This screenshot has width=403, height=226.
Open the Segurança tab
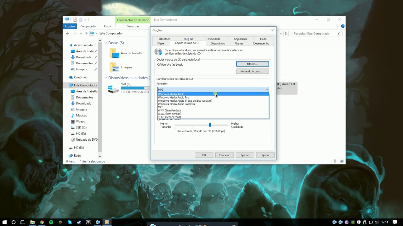point(240,39)
